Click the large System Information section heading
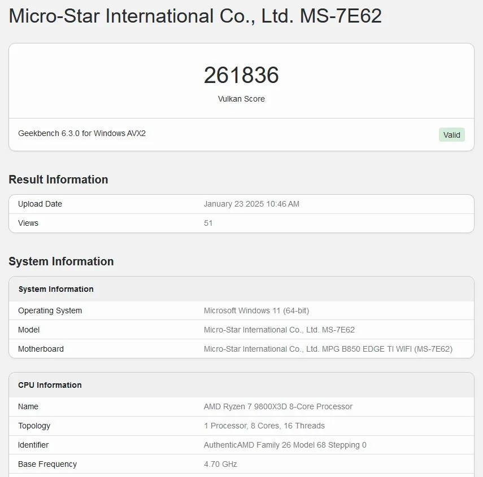The image size is (483, 477). pos(62,261)
